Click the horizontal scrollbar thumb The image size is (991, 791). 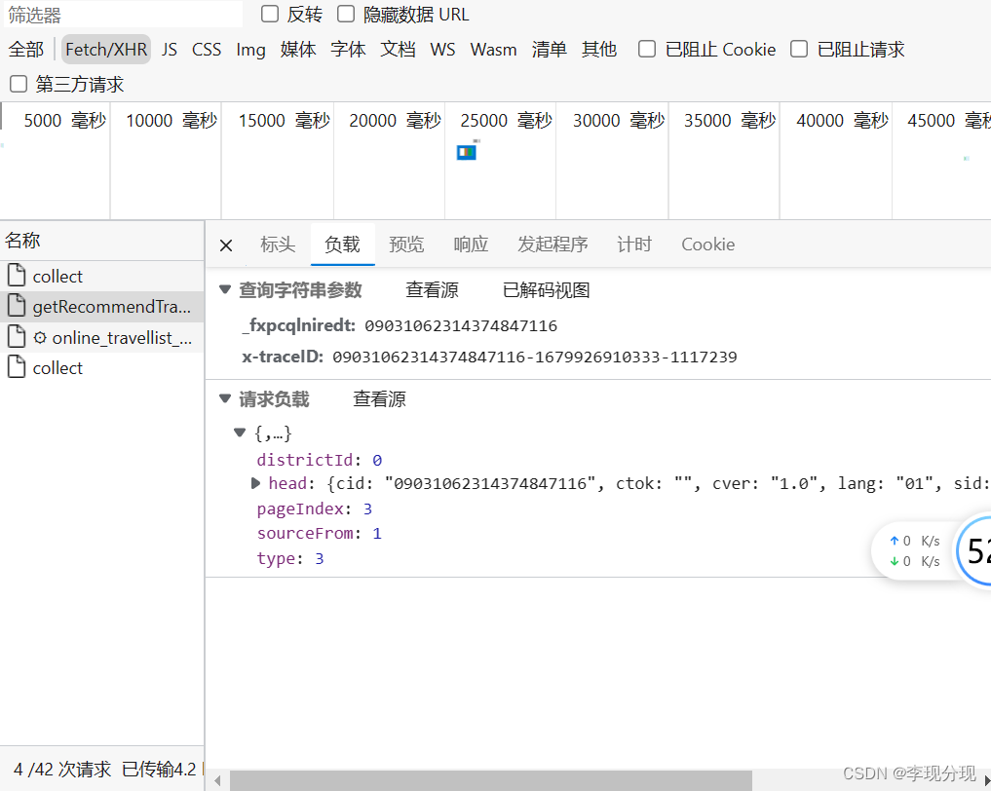point(490,781)
